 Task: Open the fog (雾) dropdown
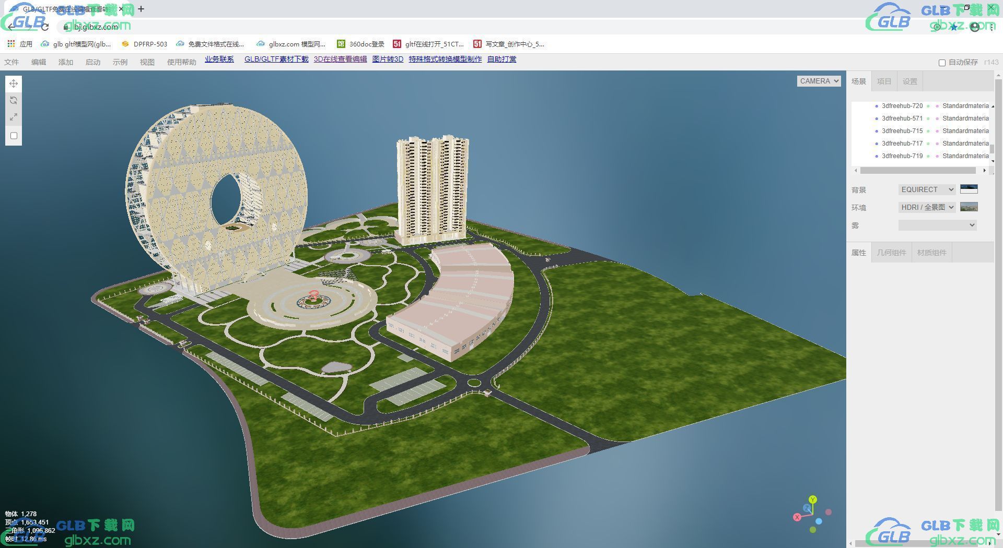(x=937, y=225)
